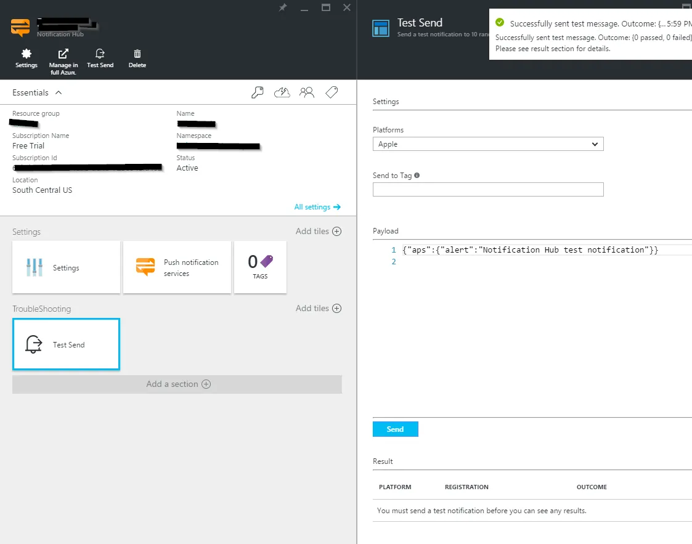Open the Test Send troubleshooting tile

point(66,344)
